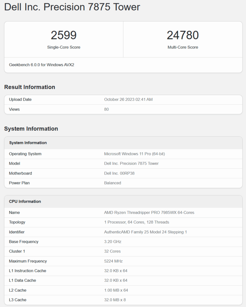Click the Topology label
246x307 pixels.
[x=17, y=222]
